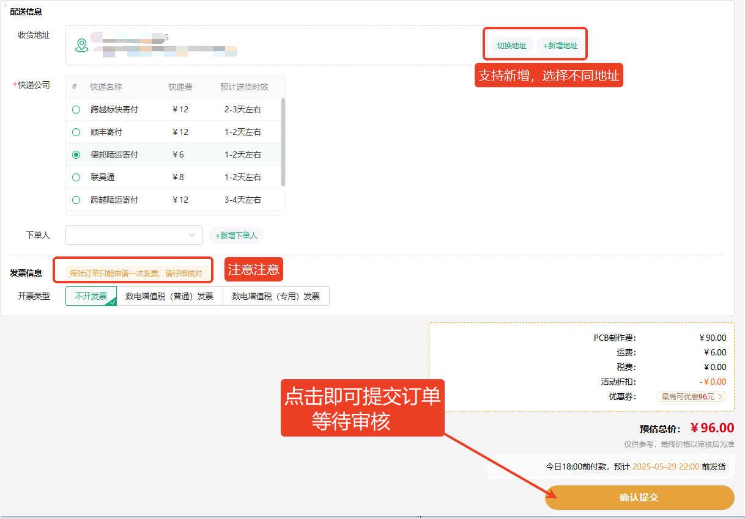
Task: Click the location pin icon in address box
Action: click(x=81, y=45)
